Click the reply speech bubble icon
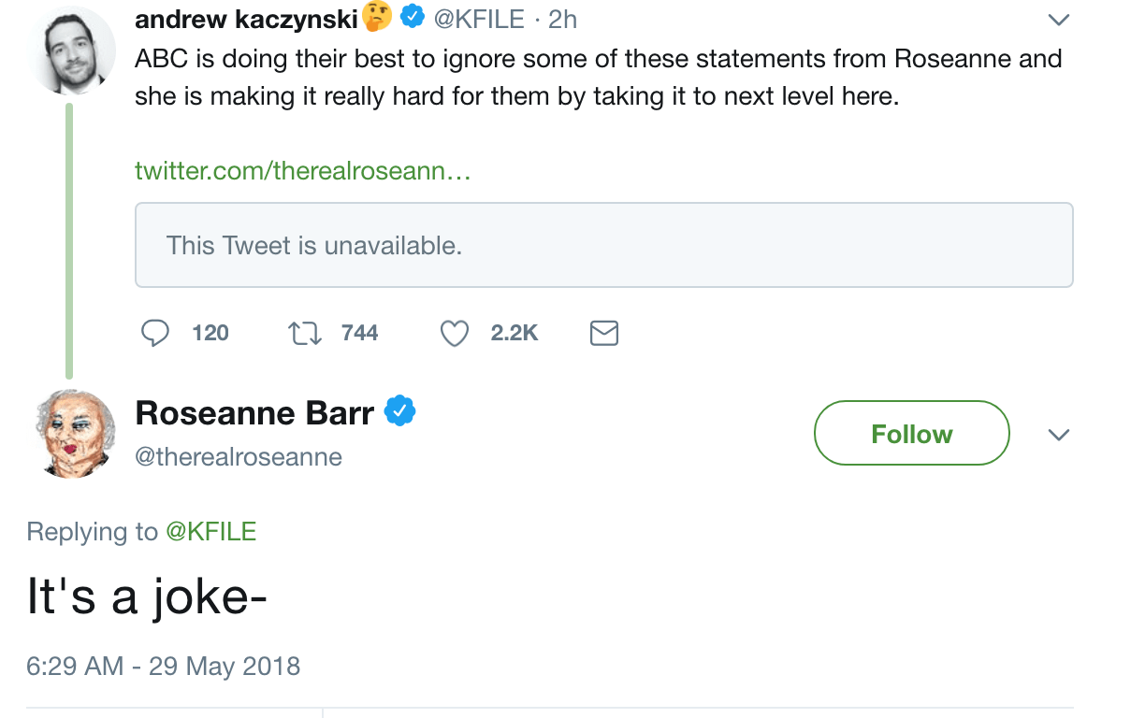This screenshot has width=1145, height=718. pos(155,333)
